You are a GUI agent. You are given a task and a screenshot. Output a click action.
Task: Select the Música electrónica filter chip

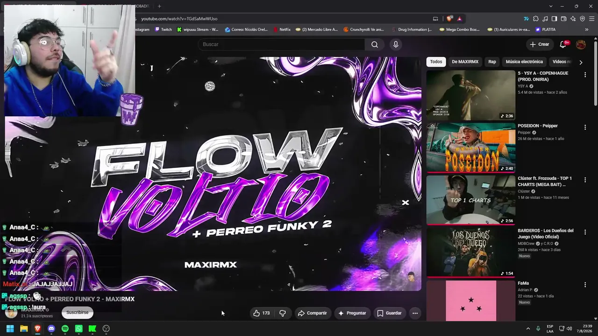click(x=524, y=62)
